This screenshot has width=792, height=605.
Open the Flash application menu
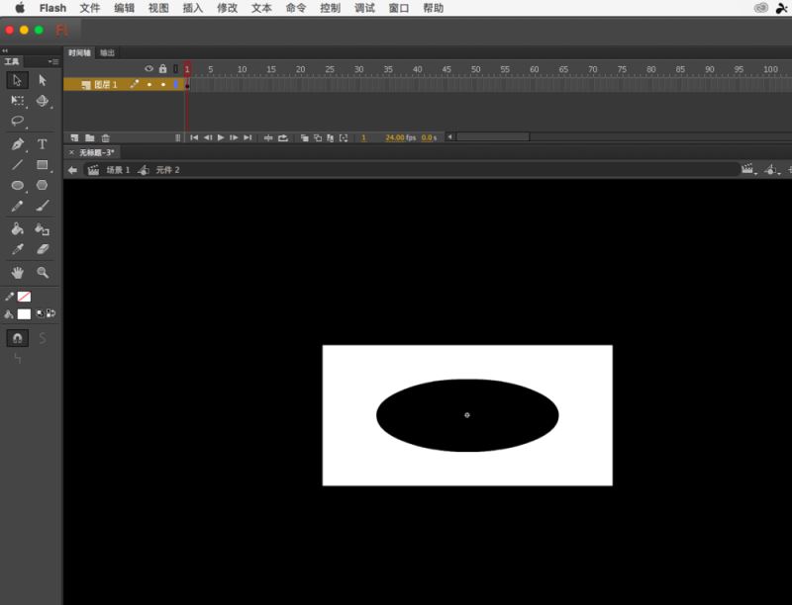[52, 8]
